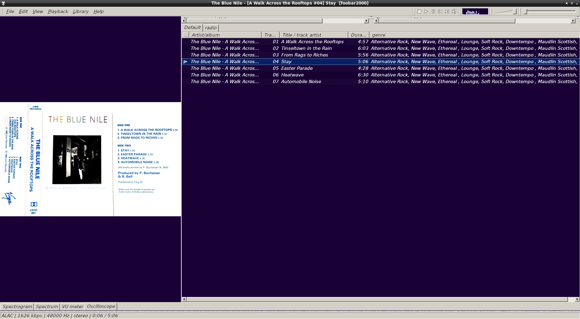Click right arrow of upper-left panel scrollbar
The height and width of the screenshot is (319, 580).
coord(366,21)
